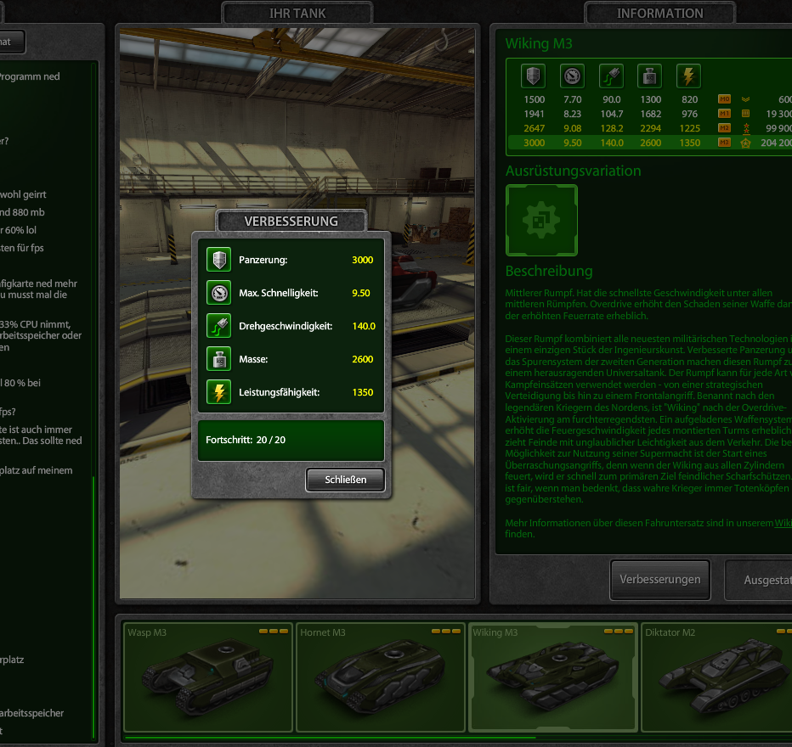Select the M0 modification badge
Image resolution: width=792 pixels, height=747 pixels.
(725, 98)
